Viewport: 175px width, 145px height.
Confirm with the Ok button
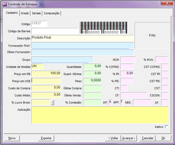point(163,138)
